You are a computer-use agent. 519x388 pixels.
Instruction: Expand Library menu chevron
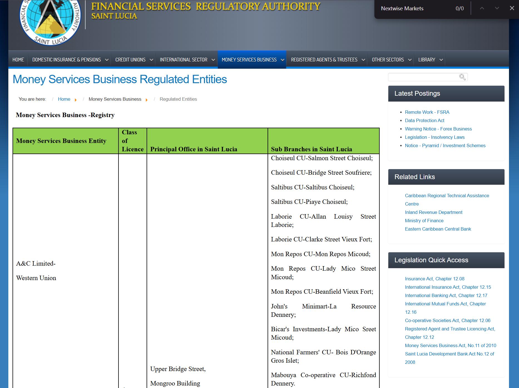[x=441, y=60]
